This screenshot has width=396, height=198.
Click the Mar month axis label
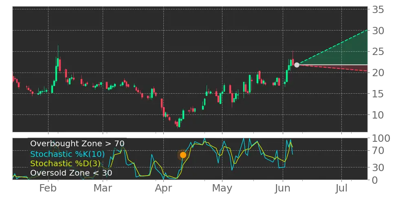[103, 189]
